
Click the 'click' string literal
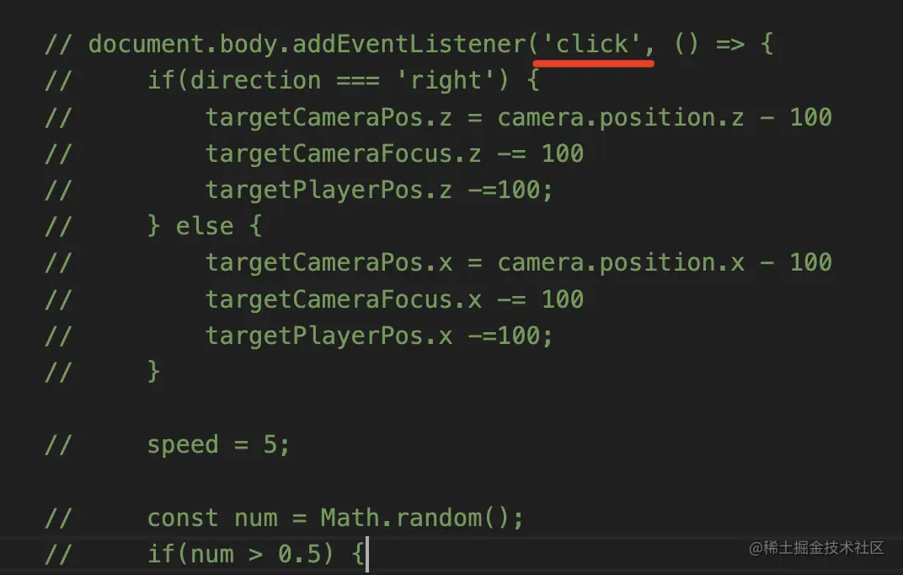coord(591,45)
